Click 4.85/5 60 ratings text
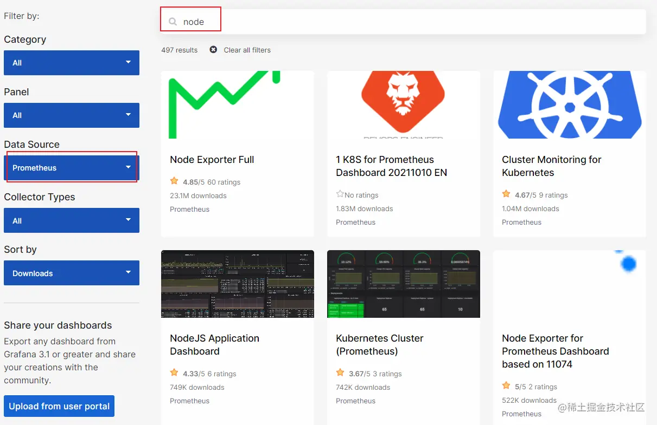The height and width of the screenshot is (425, 657). click(212, 182)
